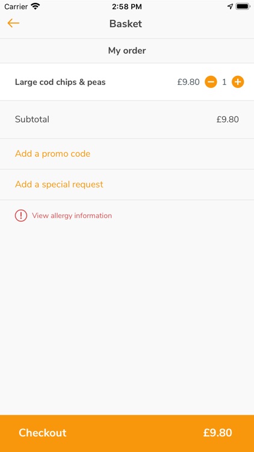Tap the item price £9.80
The image size is (254, 452).
(x=188, y=82)
